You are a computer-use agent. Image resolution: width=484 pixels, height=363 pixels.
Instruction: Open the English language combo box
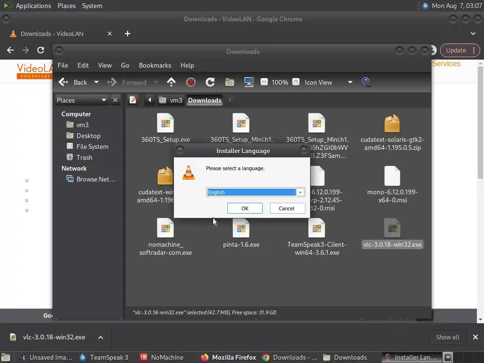[x=255, y=192]
